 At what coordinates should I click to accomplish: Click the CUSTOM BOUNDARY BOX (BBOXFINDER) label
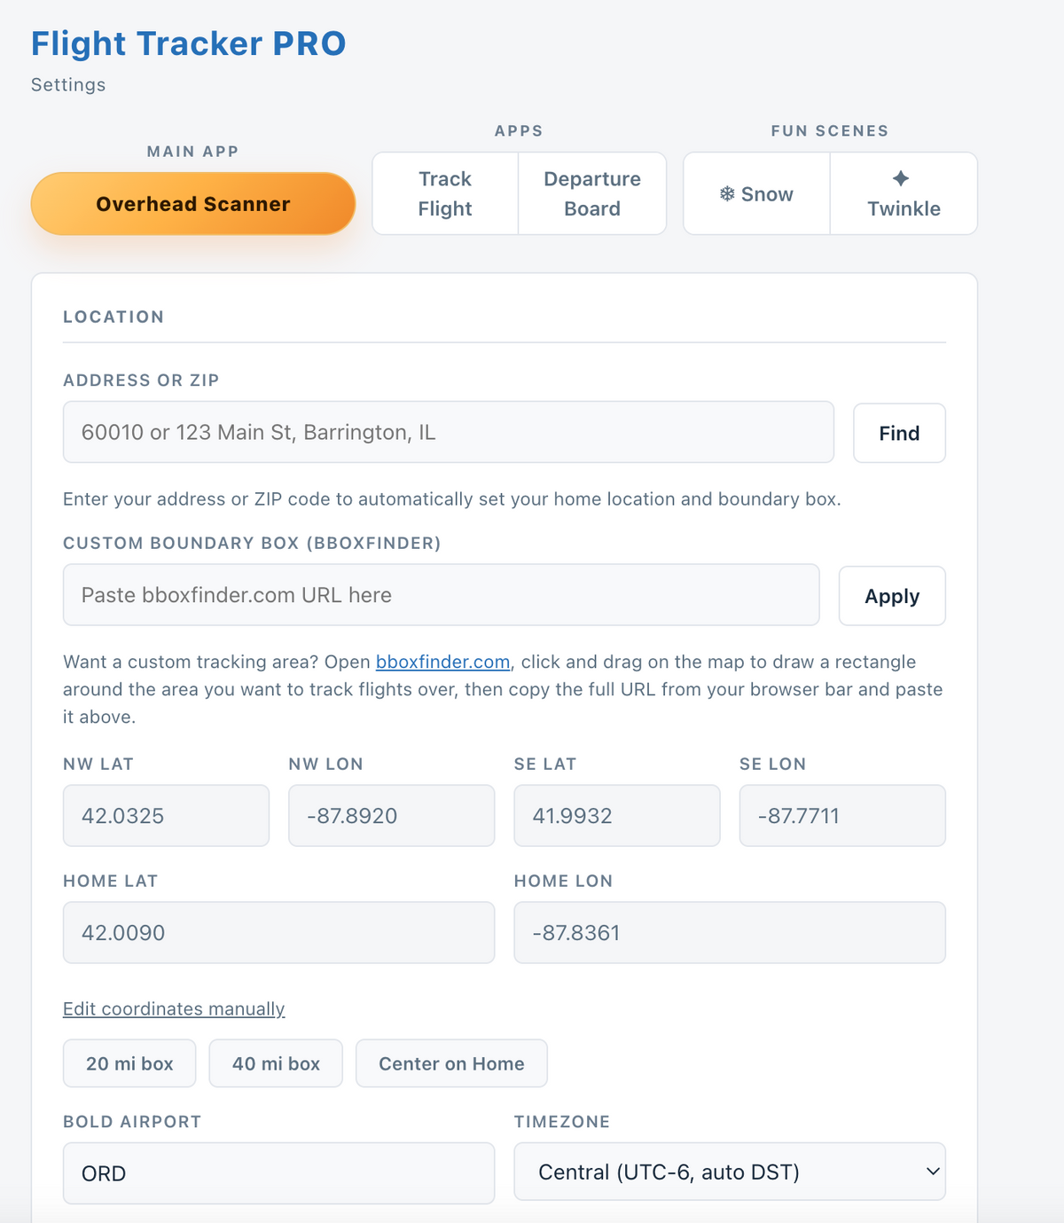(252, 544)
